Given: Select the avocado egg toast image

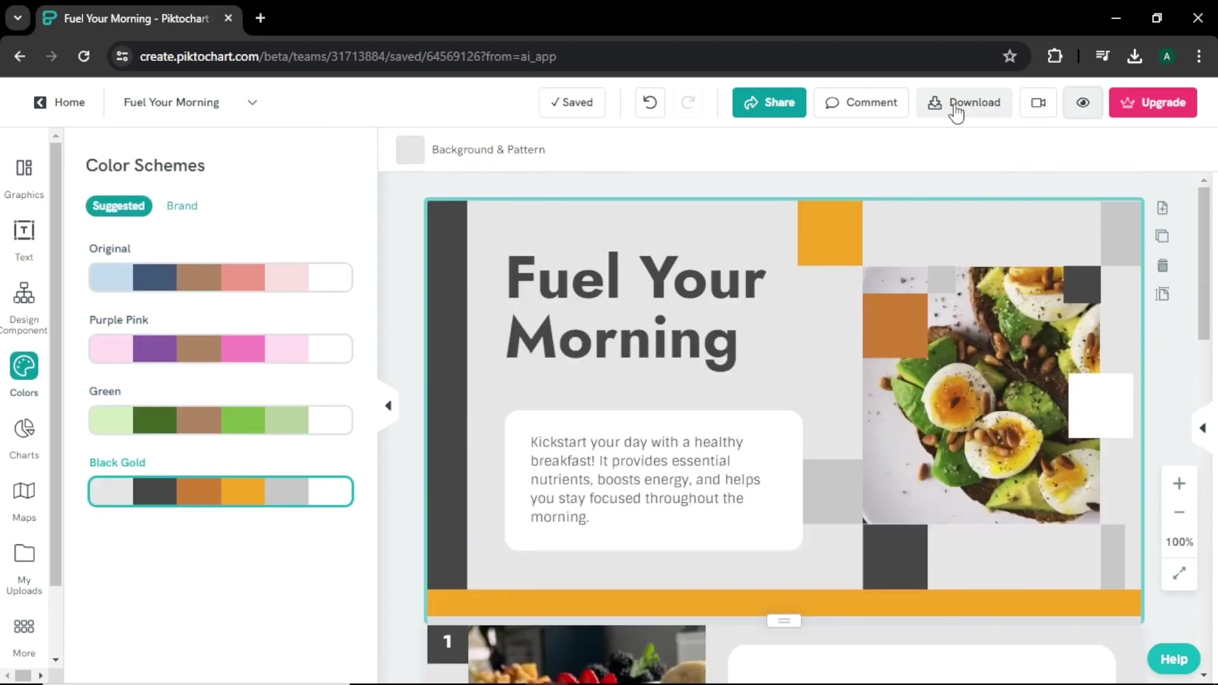Looking at the screenshot, I should point(981,395).
